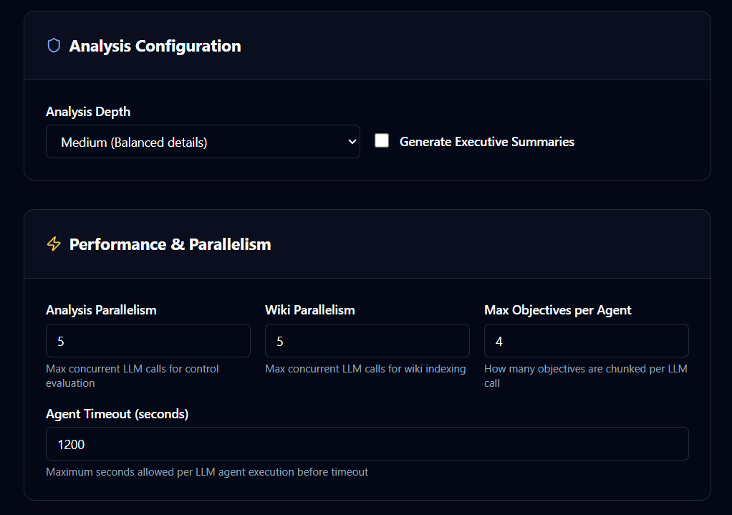
Task: Click the Max Objectives per Agent label
Action: coord(558,310)
